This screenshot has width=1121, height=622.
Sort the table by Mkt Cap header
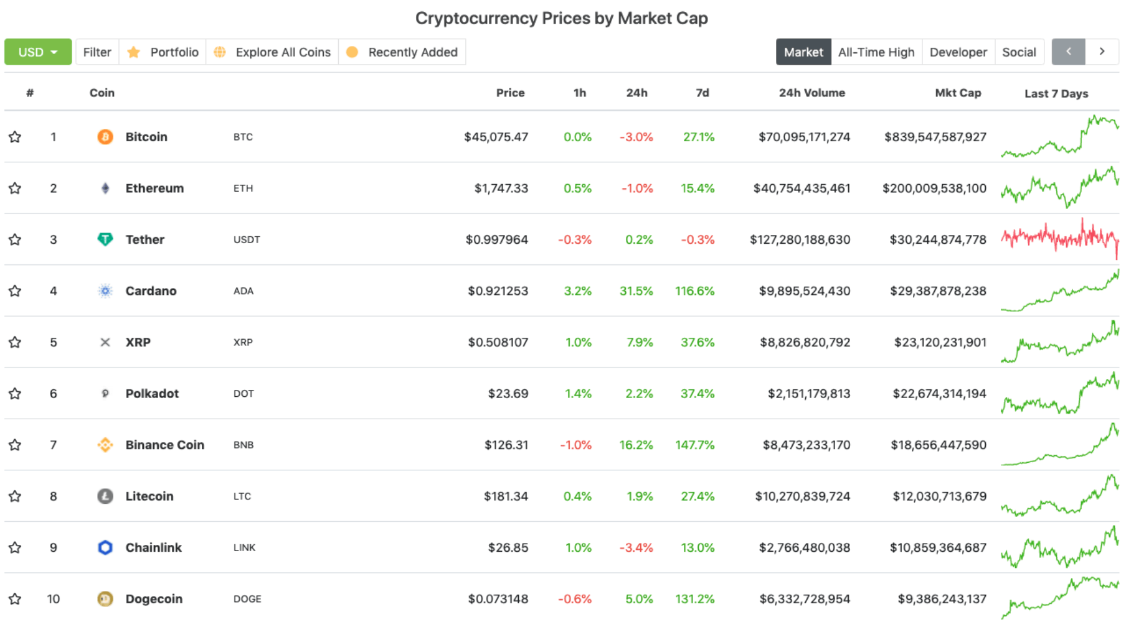click(x=957, y=93)
